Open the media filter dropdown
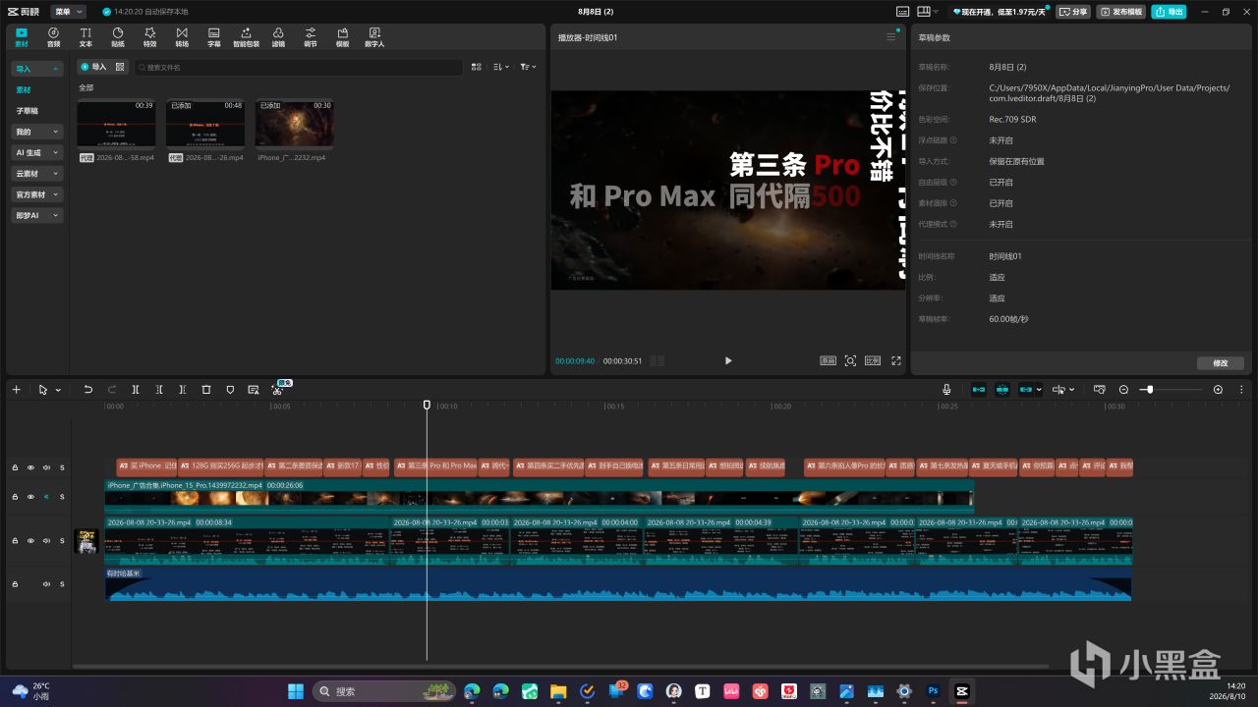The width and height of the screenshot is (1258, 707). (528, 67)
